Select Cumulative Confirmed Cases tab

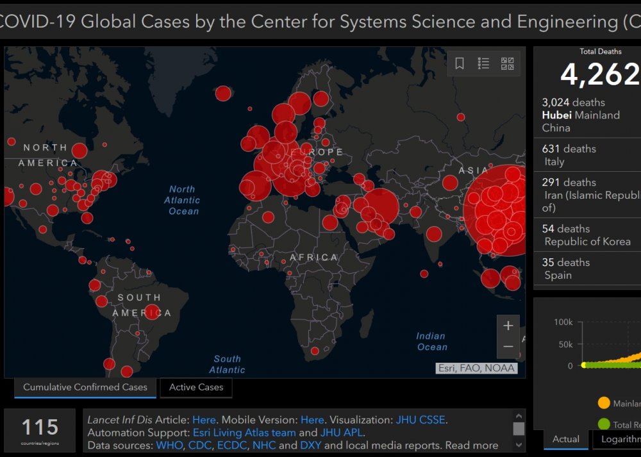[x=85, y=387]
